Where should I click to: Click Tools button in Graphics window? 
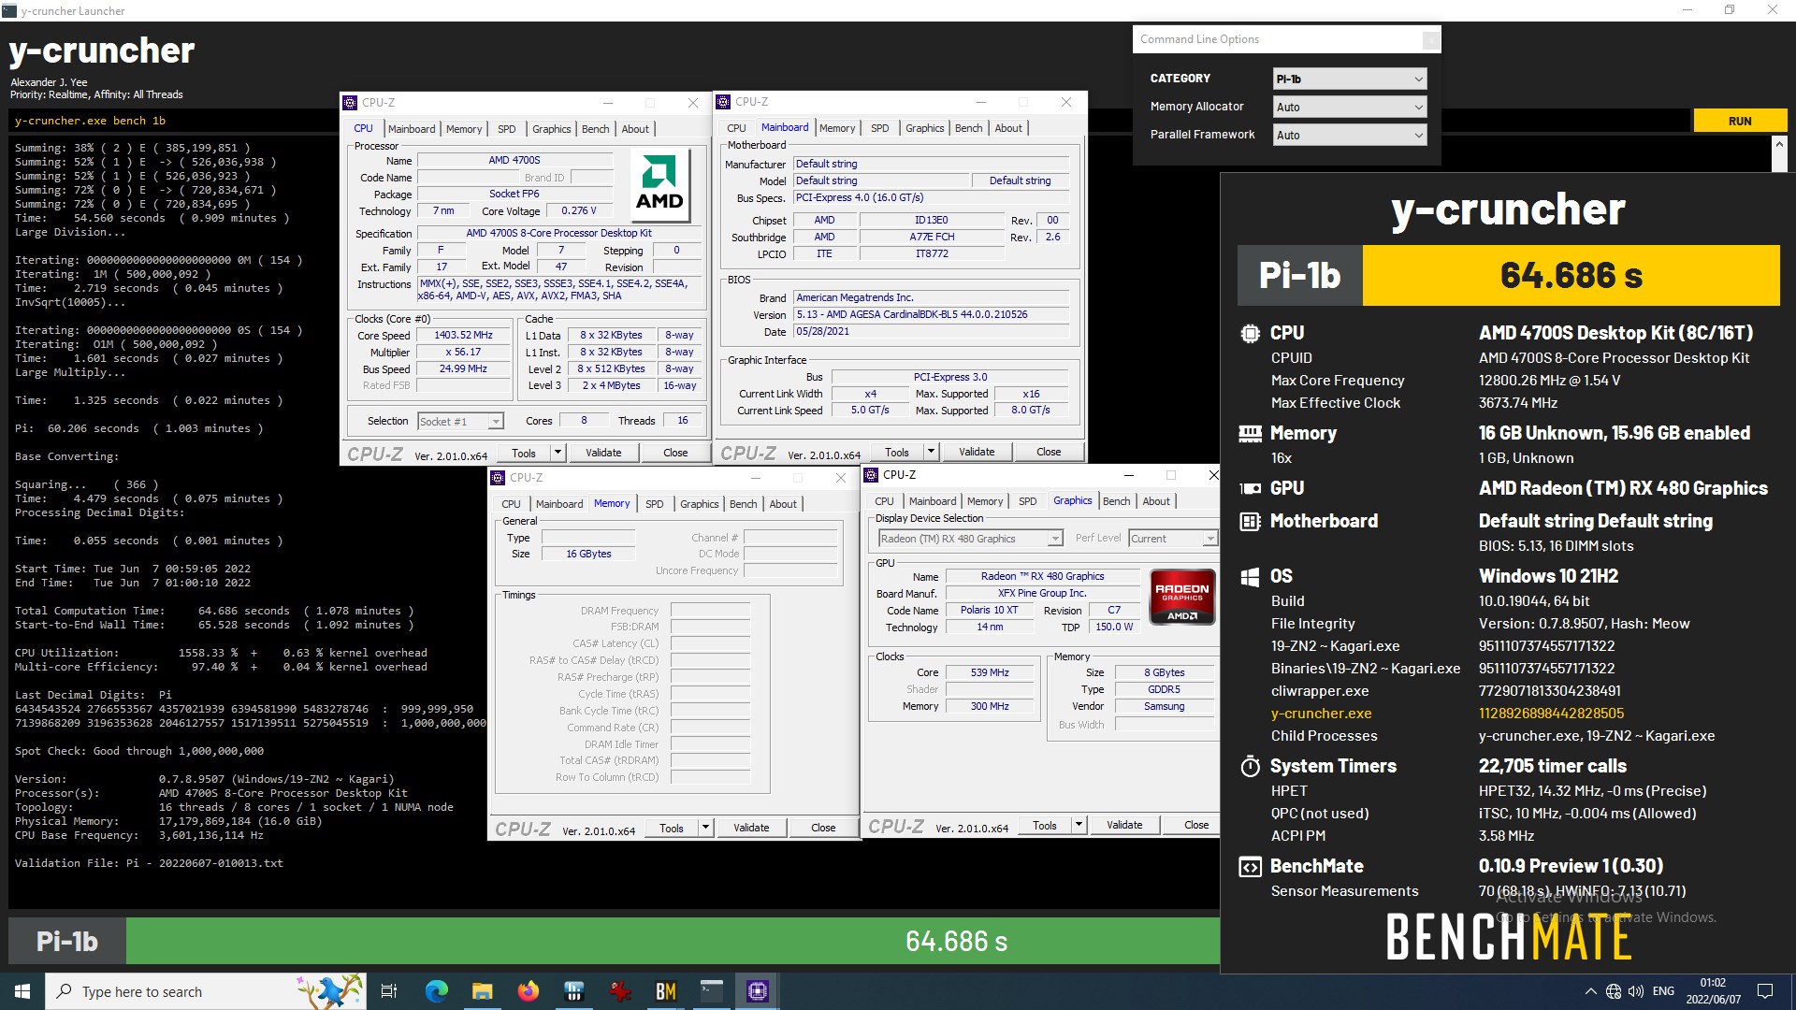click(x=1045, y=825)
